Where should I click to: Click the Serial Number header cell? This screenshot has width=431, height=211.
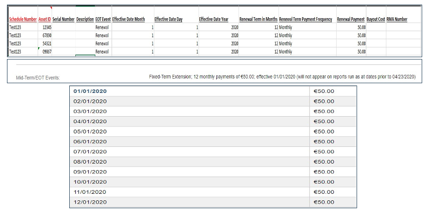64,20
